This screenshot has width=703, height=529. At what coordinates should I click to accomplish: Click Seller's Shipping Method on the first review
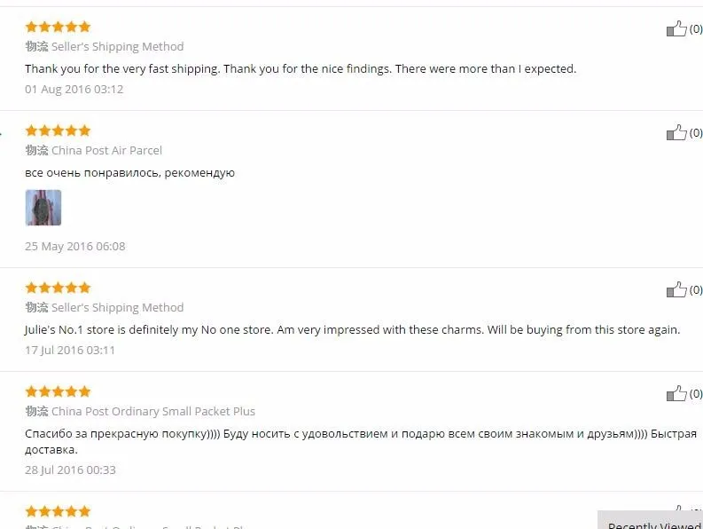(x=118, y=47)
